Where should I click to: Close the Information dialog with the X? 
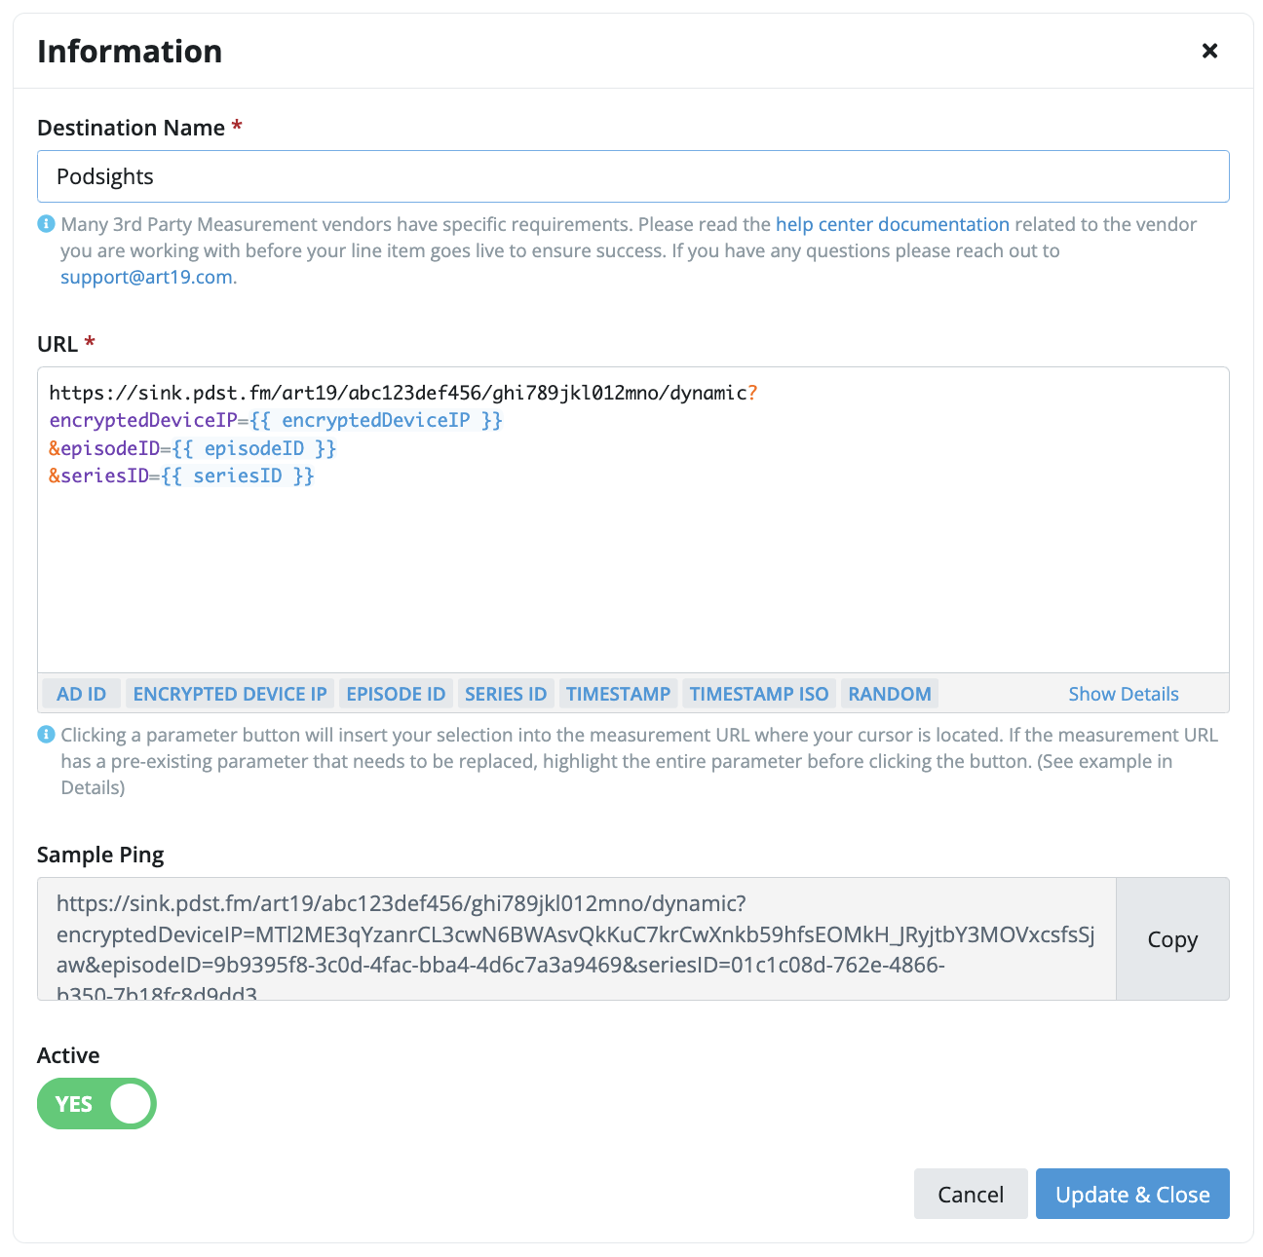pyautogui.click(x=1209, y=51)
